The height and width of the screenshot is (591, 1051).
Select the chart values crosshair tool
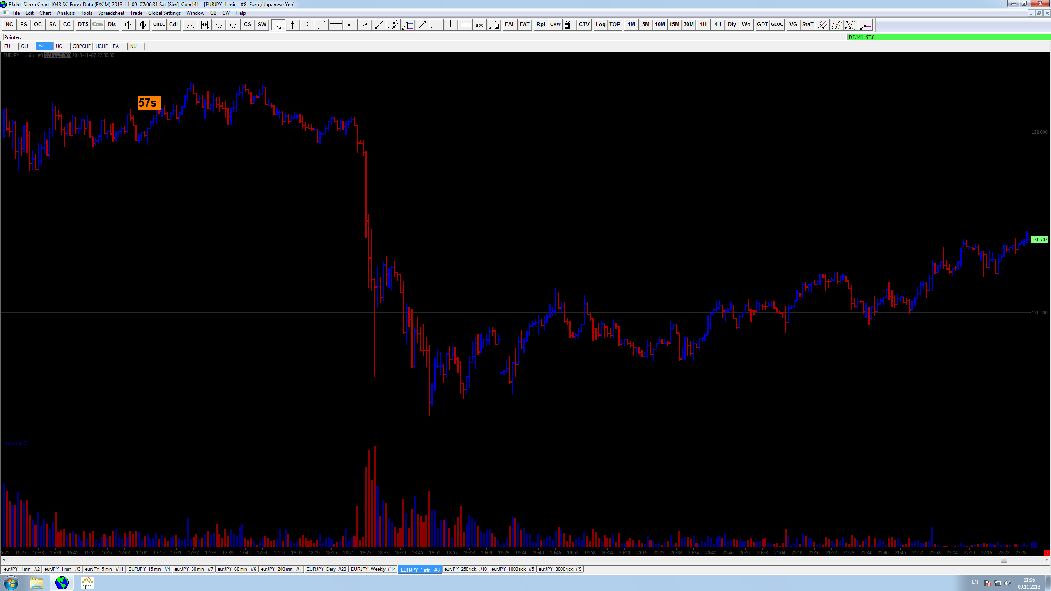click(293, 25)
